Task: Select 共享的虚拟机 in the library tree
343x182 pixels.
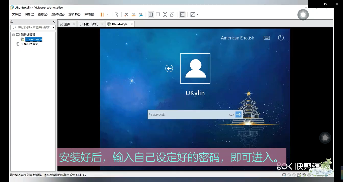Action: coord(29,44)
